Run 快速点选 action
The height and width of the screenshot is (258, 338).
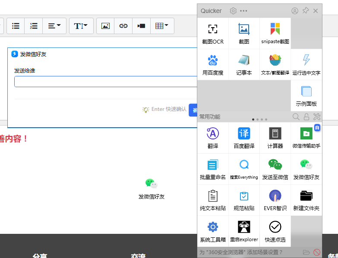tap(275, 231)
